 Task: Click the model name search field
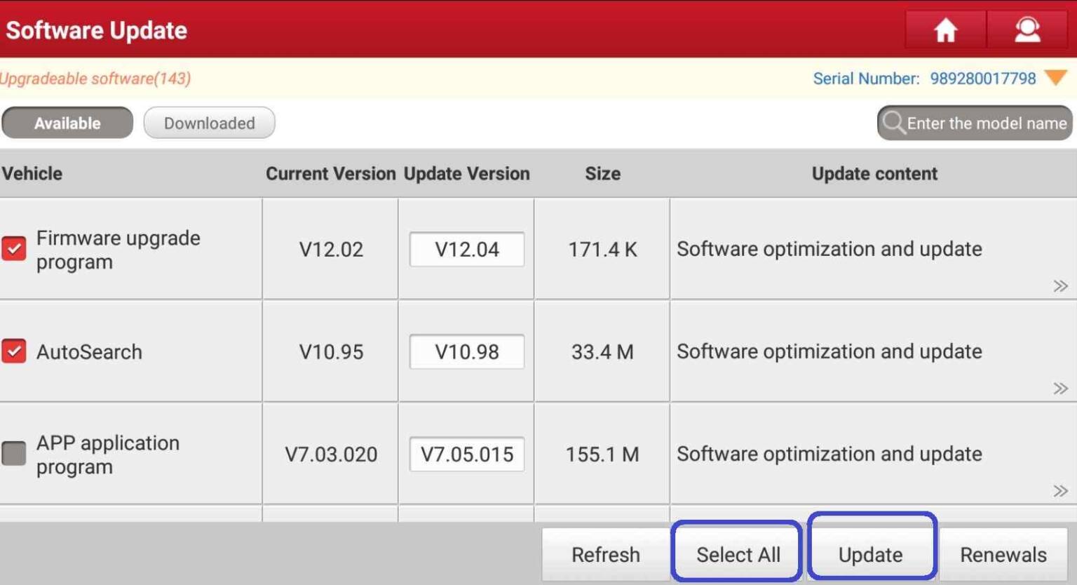tap(986, 123)
